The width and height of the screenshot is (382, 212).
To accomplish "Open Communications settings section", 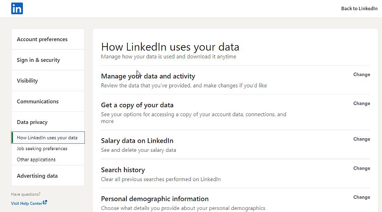I will point(38,101).
